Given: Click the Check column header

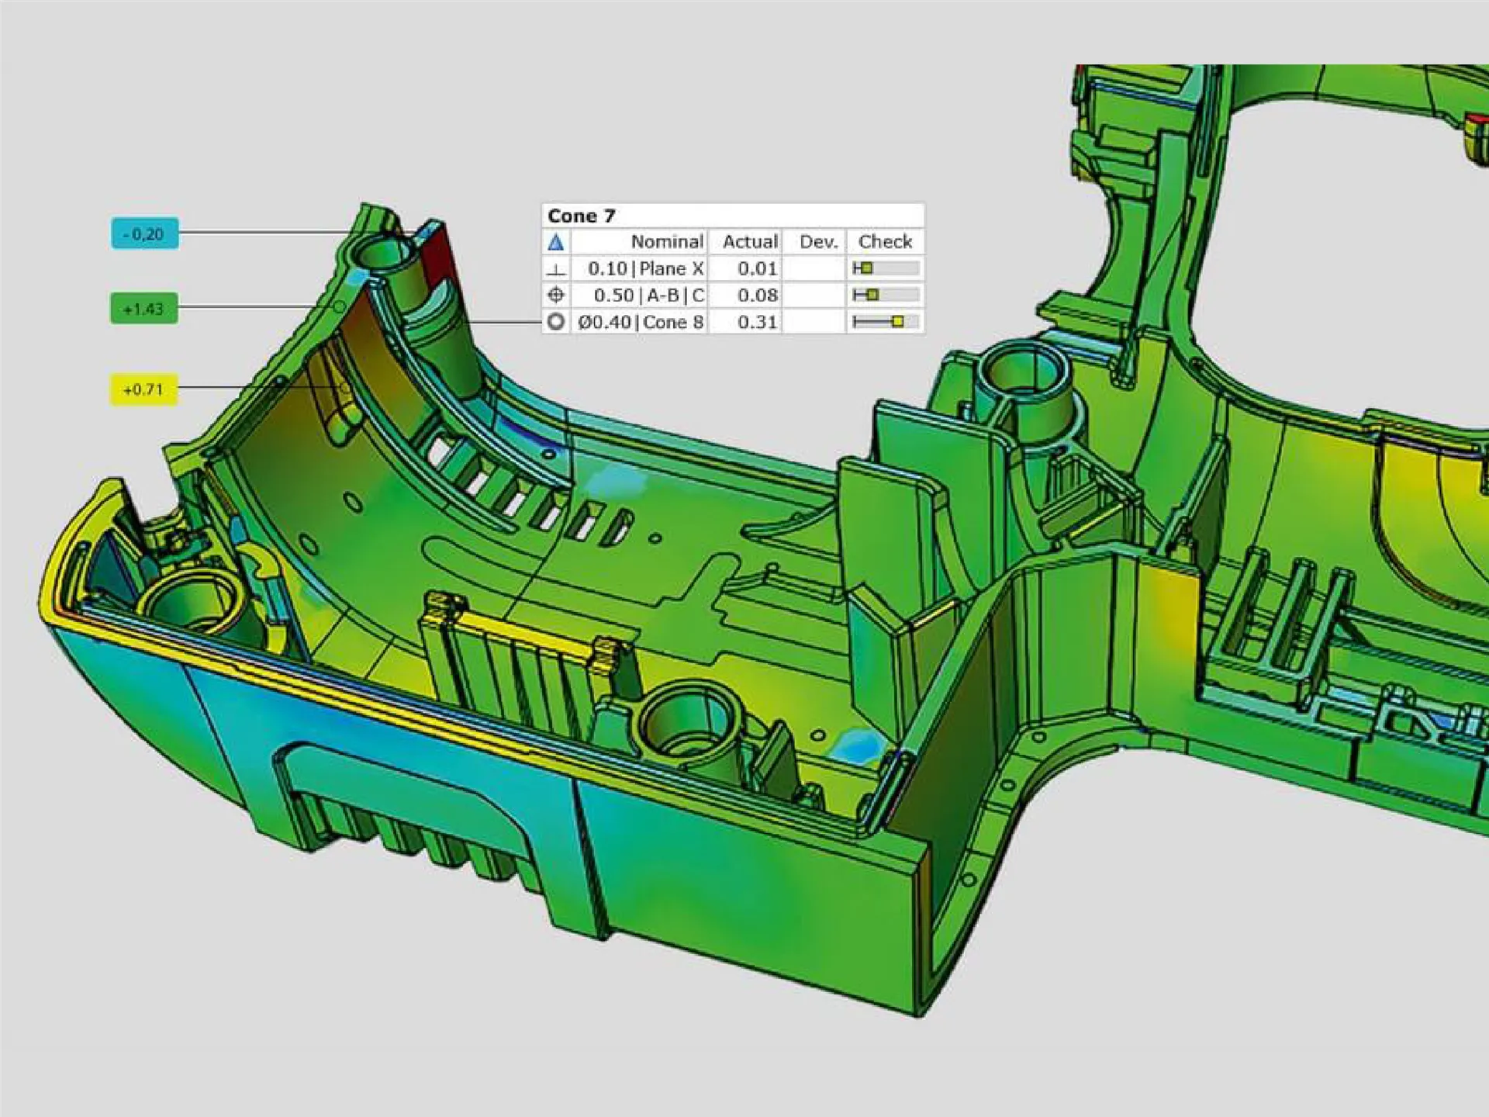Looking at the screenshot, I should point(885,242).
